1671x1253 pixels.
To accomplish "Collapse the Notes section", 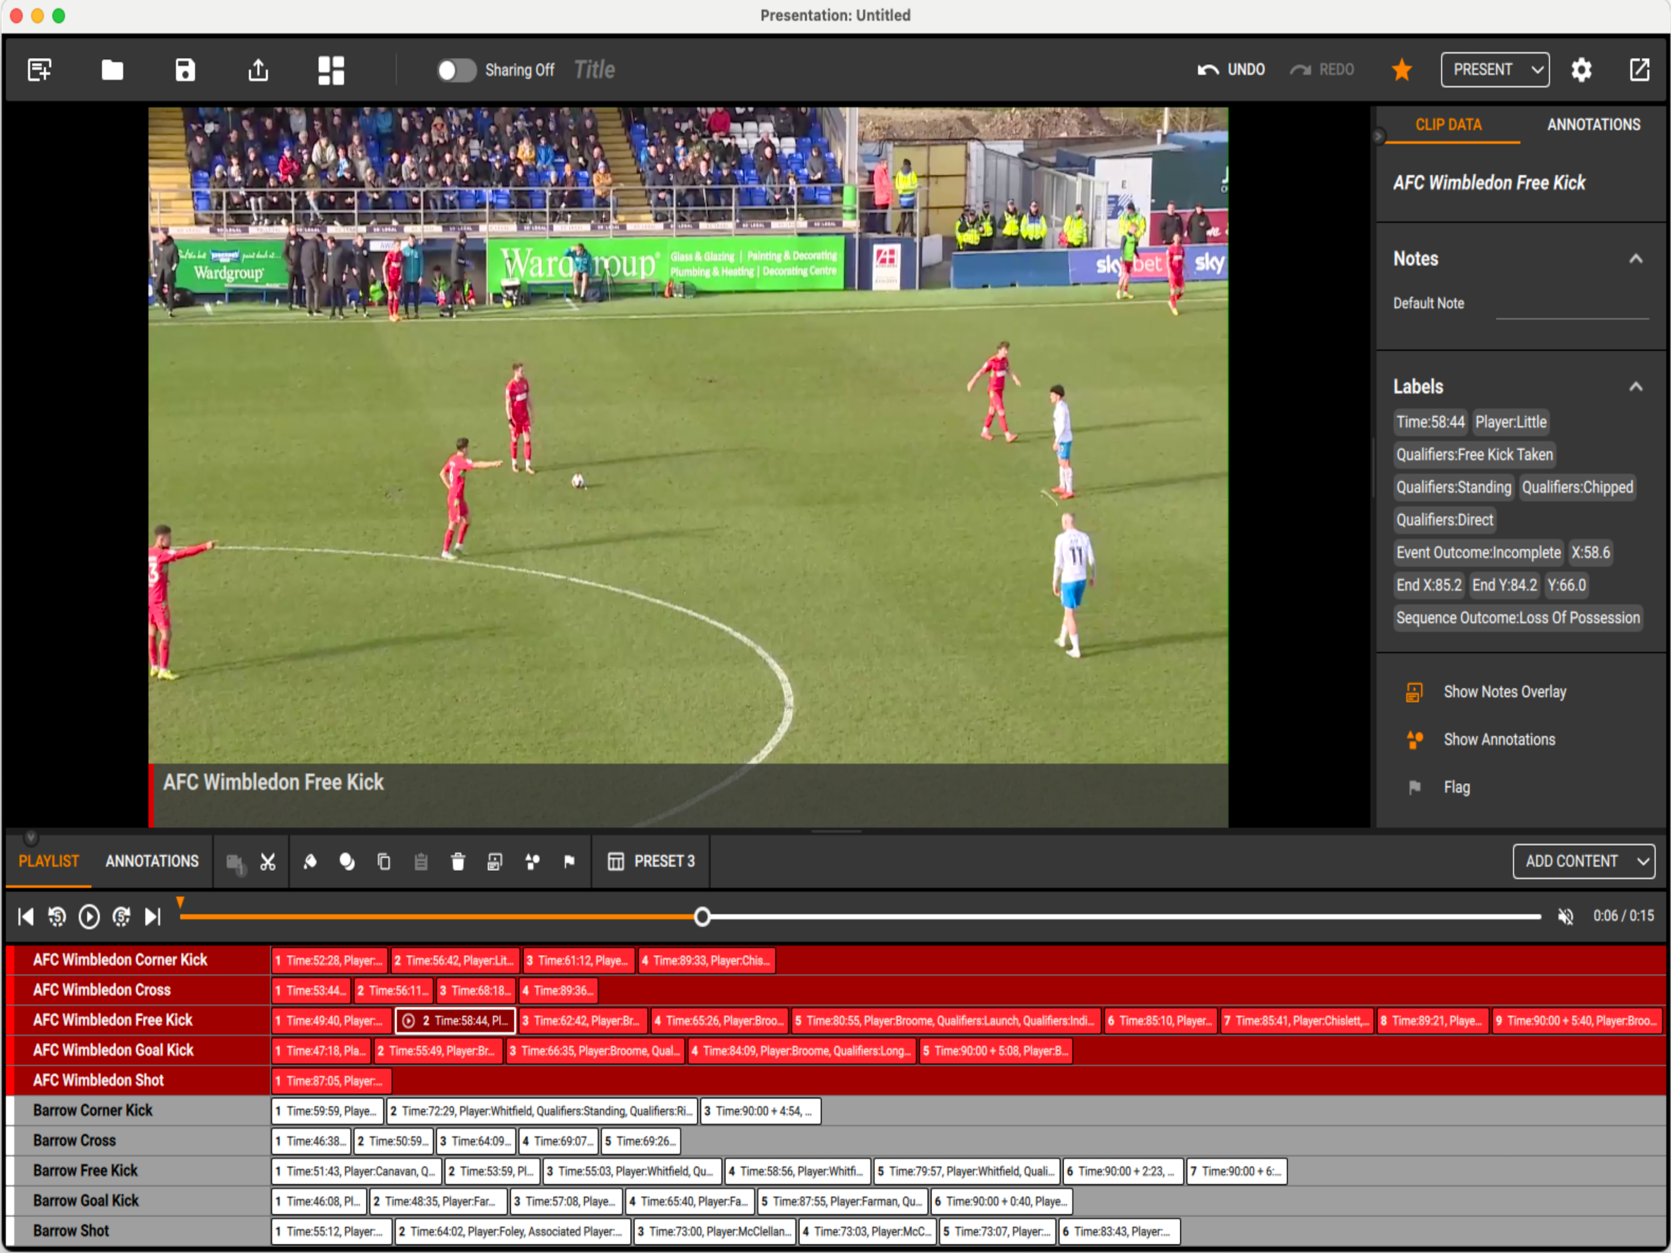I will click(1636, 258).
